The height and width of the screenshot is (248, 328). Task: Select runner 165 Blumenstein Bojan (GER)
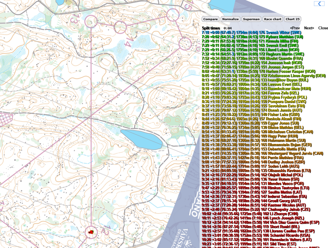(x=257, y=145)
